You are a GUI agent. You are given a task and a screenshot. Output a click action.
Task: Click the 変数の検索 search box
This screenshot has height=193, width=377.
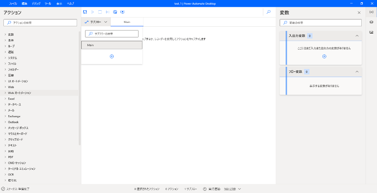point(321,23)
